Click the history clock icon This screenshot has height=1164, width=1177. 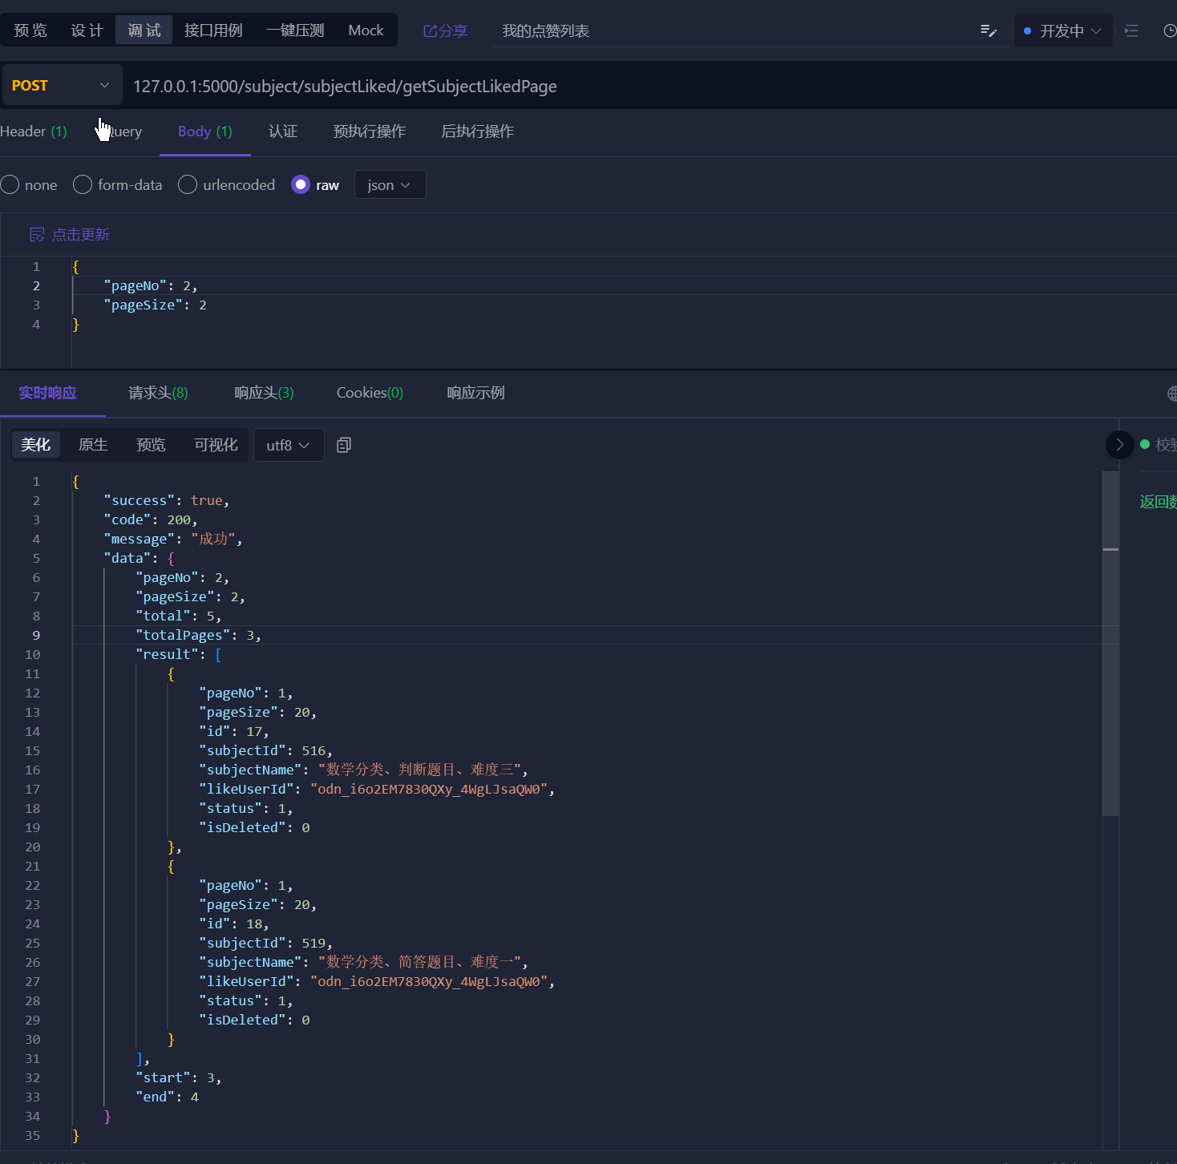coord(1169,31)
